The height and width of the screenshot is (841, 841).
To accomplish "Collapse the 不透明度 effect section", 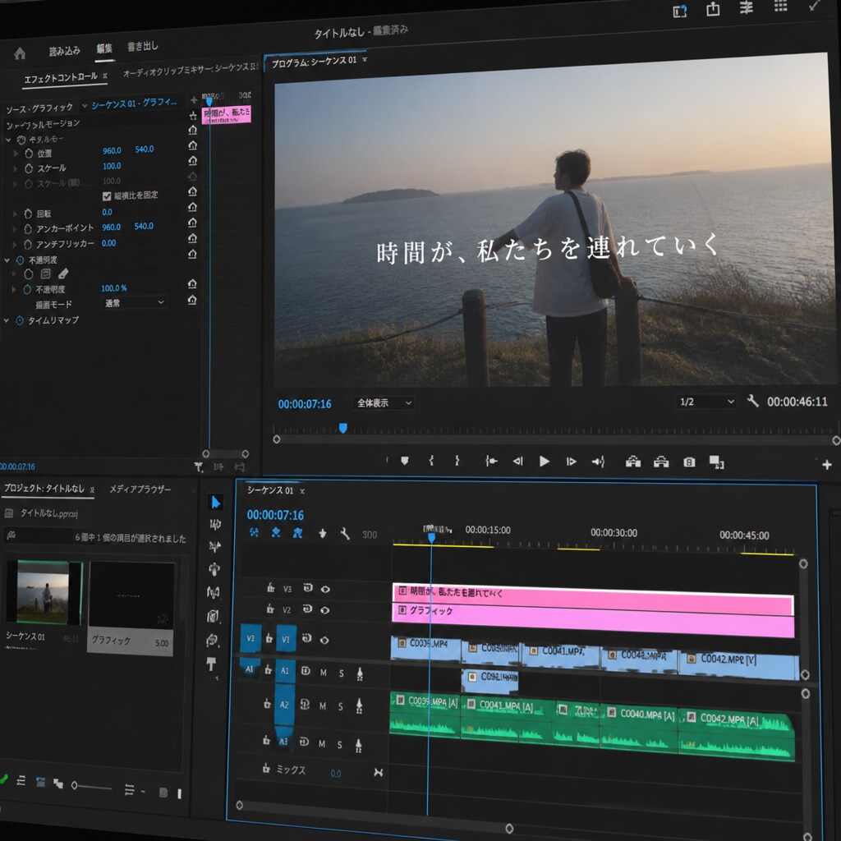I will tap(7, 260).
